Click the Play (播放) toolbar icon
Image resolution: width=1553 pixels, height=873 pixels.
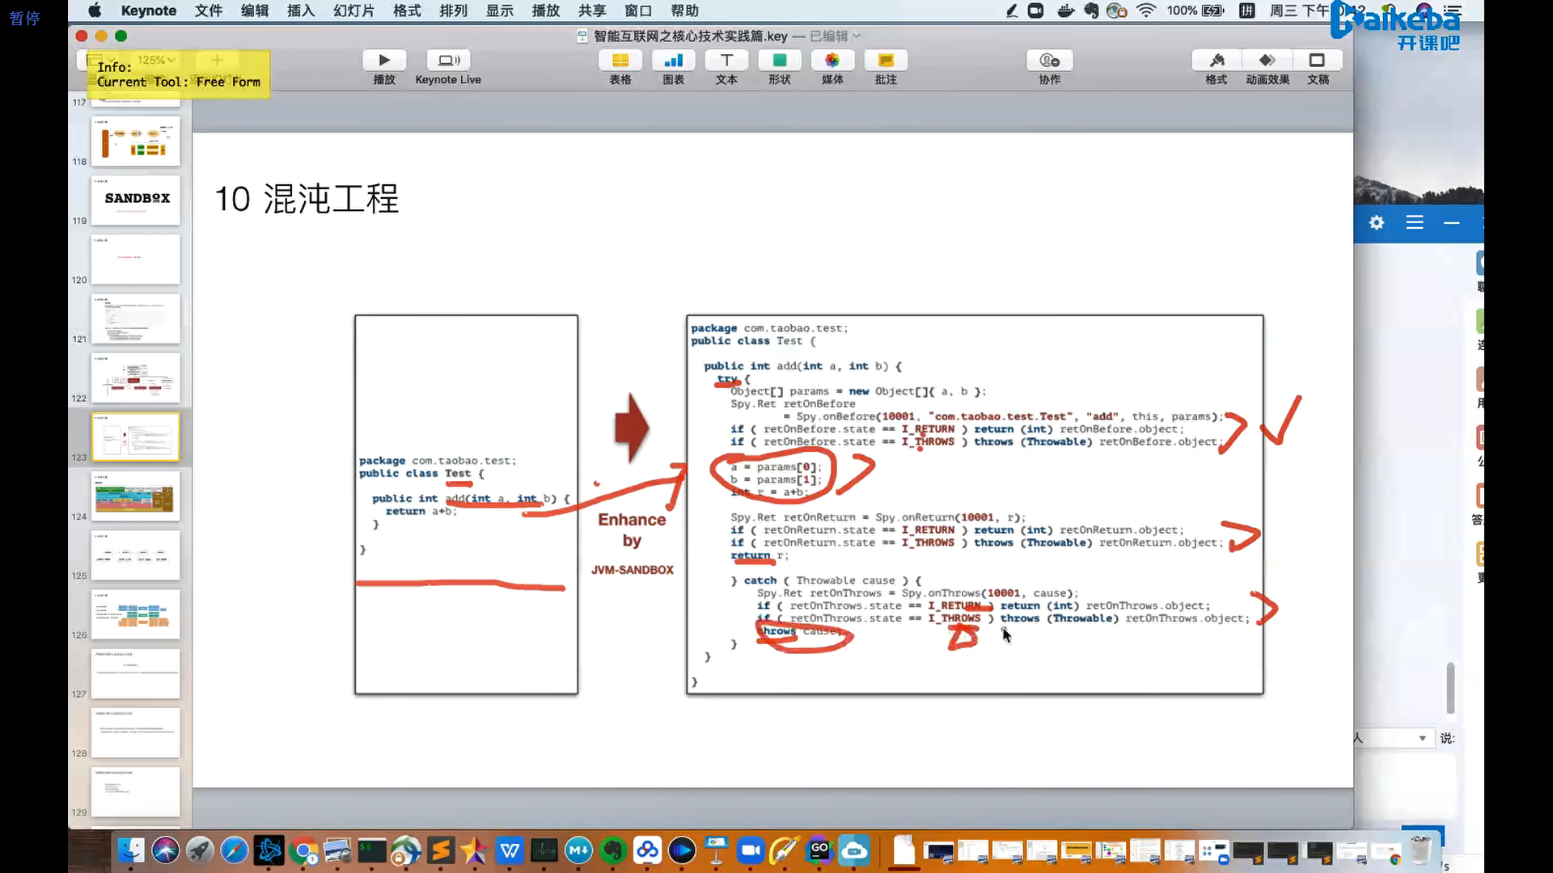pyautogui.click(x=384, y=61)
